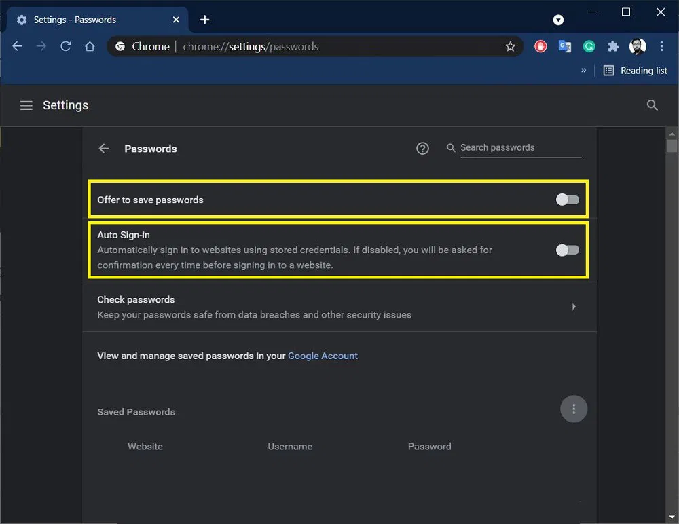Image resolution: width=679 pixels, height=524 pixels.
Task: Open the Reading list
Action: 636,70
